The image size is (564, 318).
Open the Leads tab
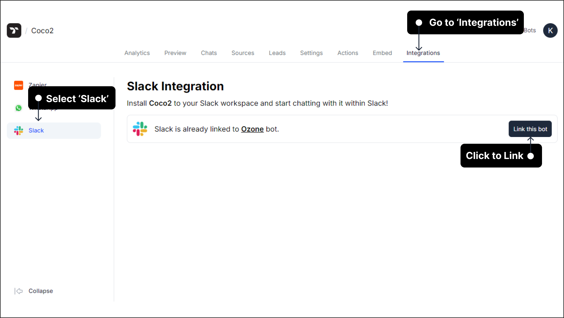click(x=277, y=53)
